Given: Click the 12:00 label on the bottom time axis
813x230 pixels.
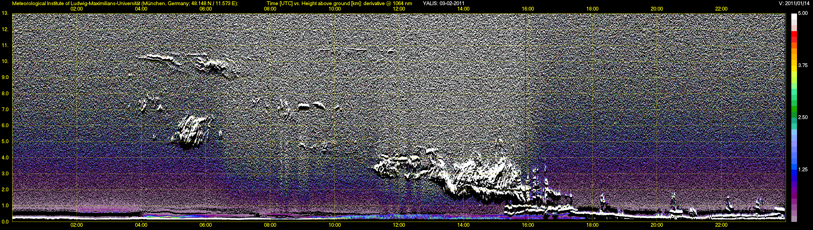Looking at the screenshot, I should click(x=399, y=225).
